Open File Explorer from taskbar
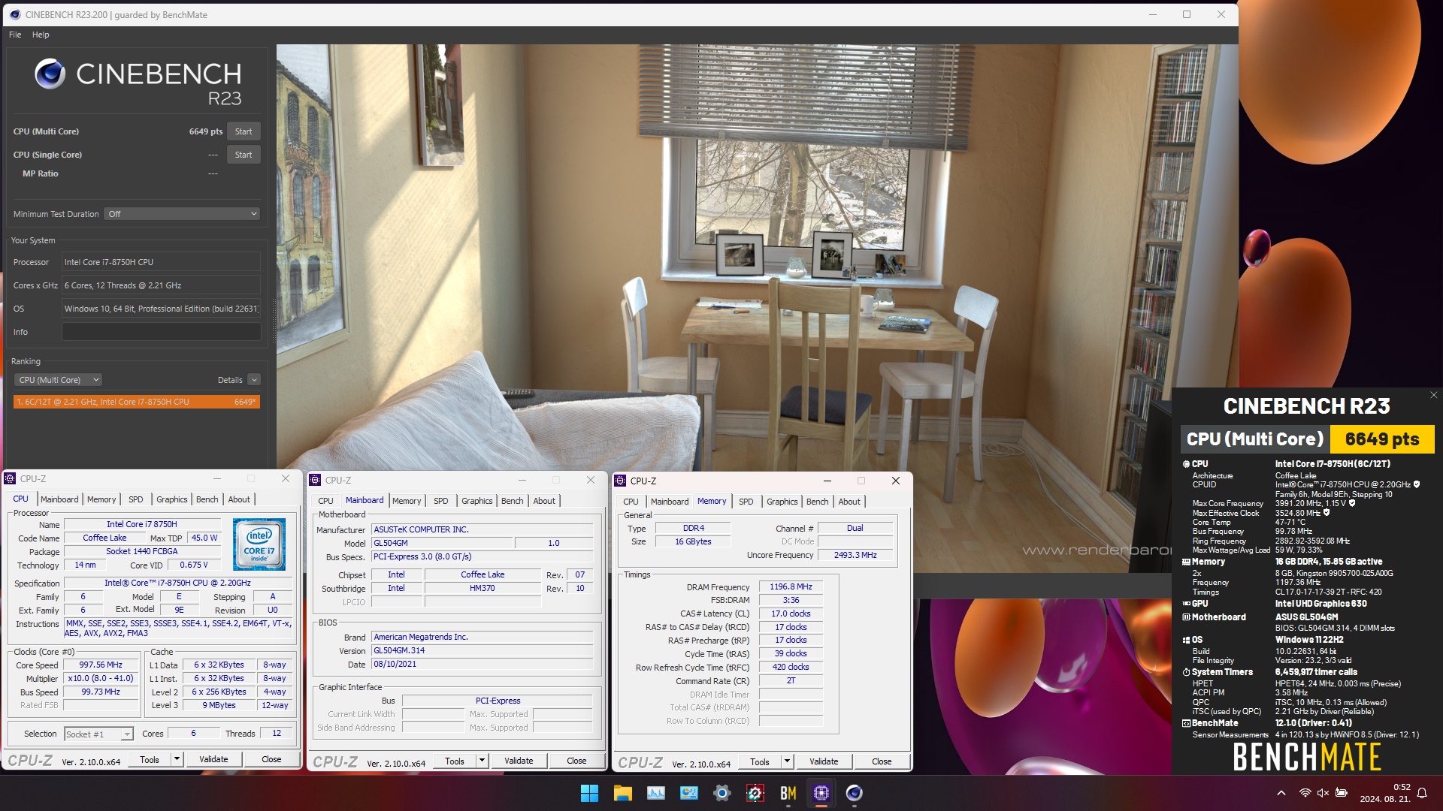 (x=622, y=793)
